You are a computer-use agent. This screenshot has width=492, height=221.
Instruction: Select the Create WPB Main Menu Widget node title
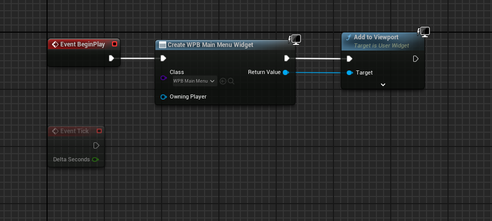click(210, 45)
